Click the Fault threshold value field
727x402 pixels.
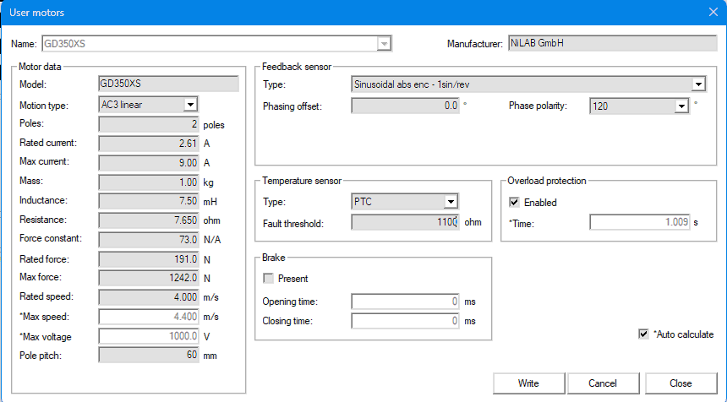tap(405, 222)
